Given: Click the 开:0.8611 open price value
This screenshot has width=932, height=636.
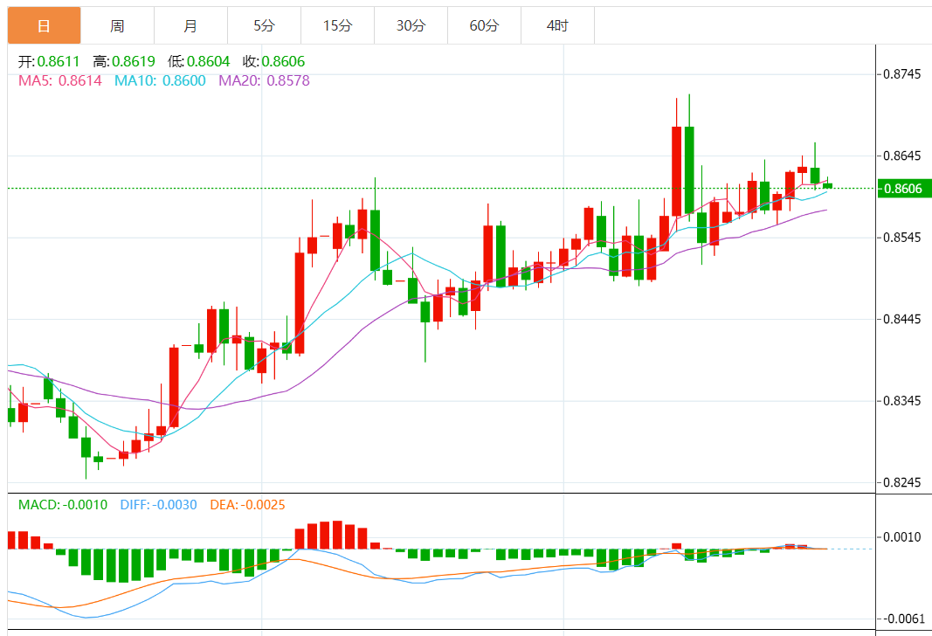Looking at the screenshot, I should (x=49, y=61).
